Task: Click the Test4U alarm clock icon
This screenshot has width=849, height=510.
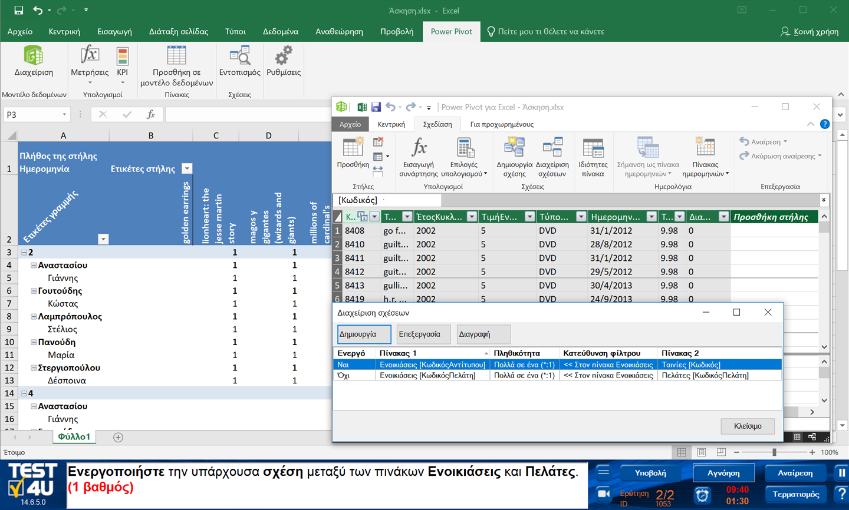Action: (x=702, y=495)
